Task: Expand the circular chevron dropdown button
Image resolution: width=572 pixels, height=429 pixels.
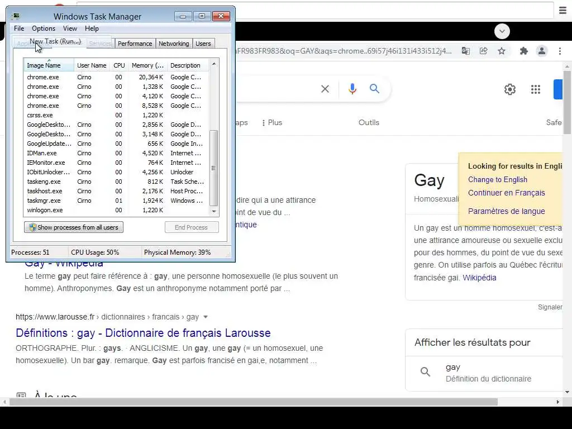Action: pos(502,31)
